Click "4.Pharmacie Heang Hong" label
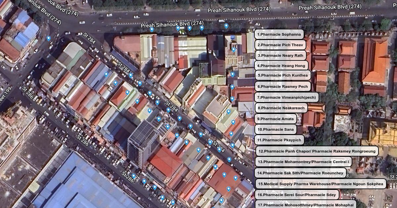397x208 pixels. 281,66
